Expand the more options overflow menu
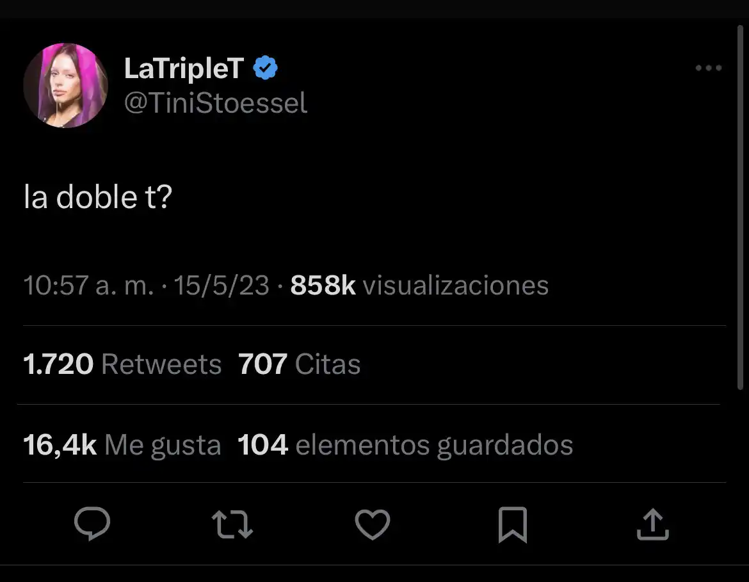The height and width of the screenshot is (582, 749). click(709, 67)
